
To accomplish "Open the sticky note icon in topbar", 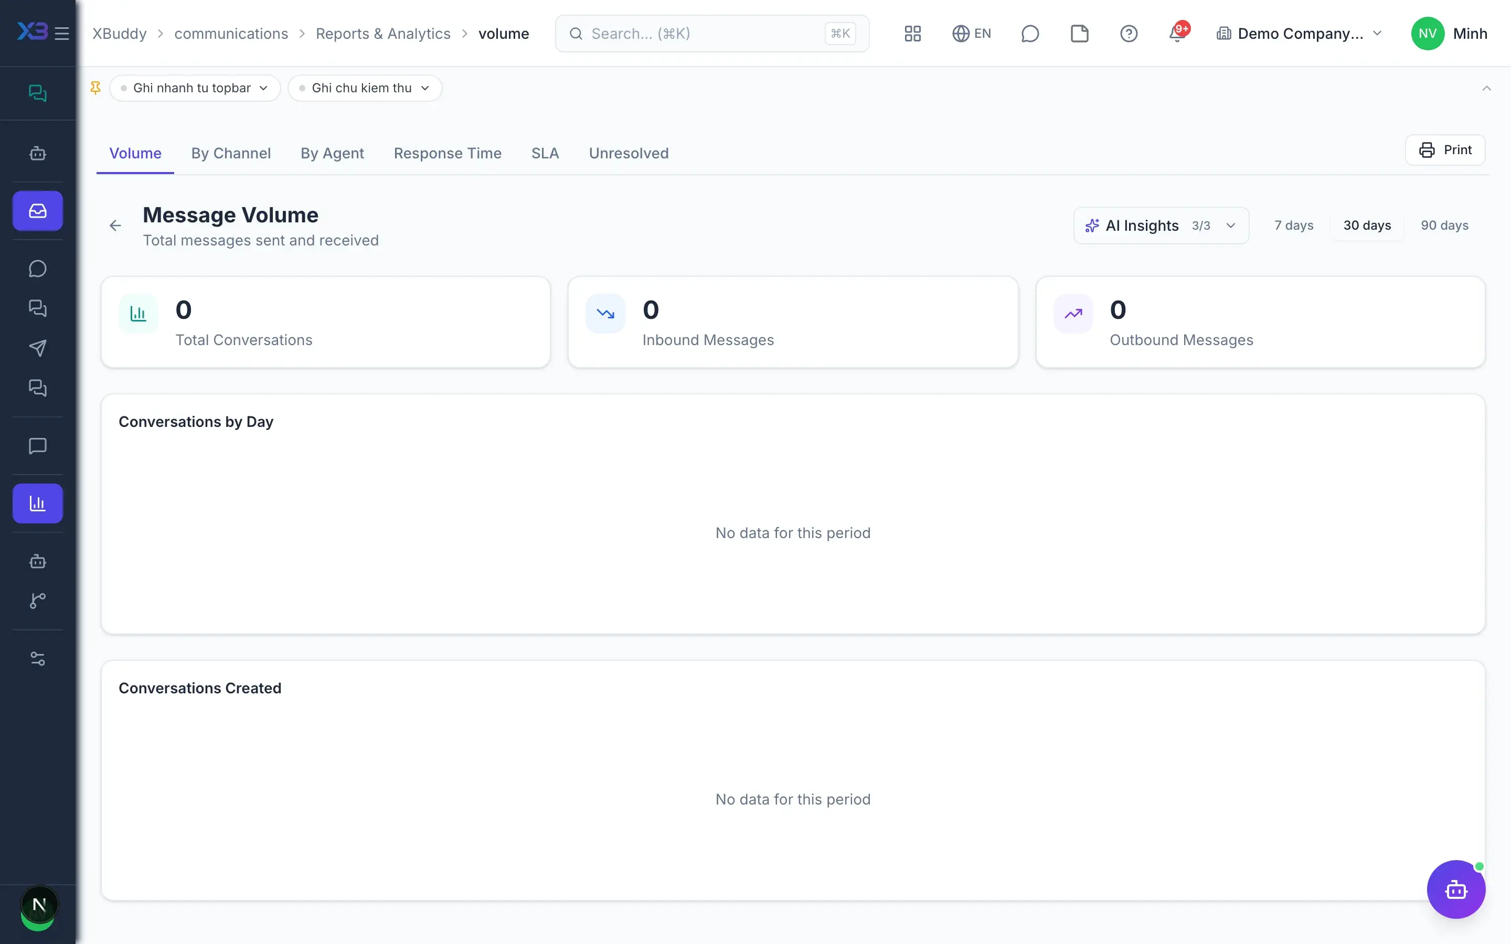I will [1079, 34].
